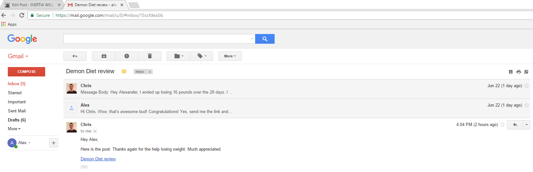Click the expand all messages icon
The height and width of the screenshot is (172, 533).
click(x=511, y=72)
